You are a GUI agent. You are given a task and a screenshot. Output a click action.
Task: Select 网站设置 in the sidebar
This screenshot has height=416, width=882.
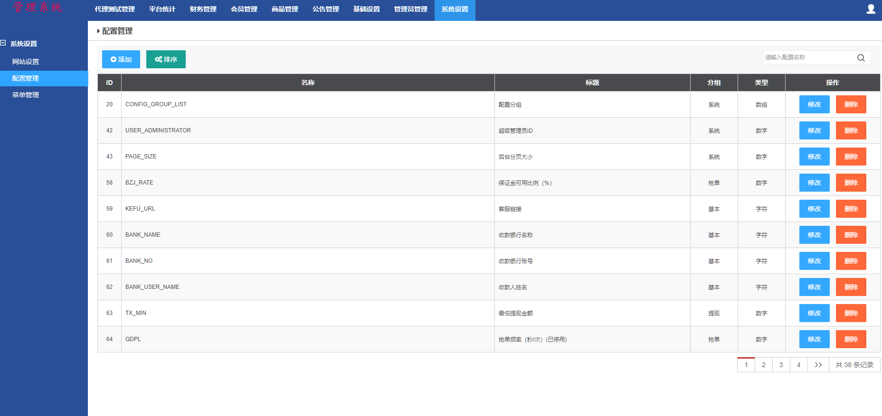point(26,62)
